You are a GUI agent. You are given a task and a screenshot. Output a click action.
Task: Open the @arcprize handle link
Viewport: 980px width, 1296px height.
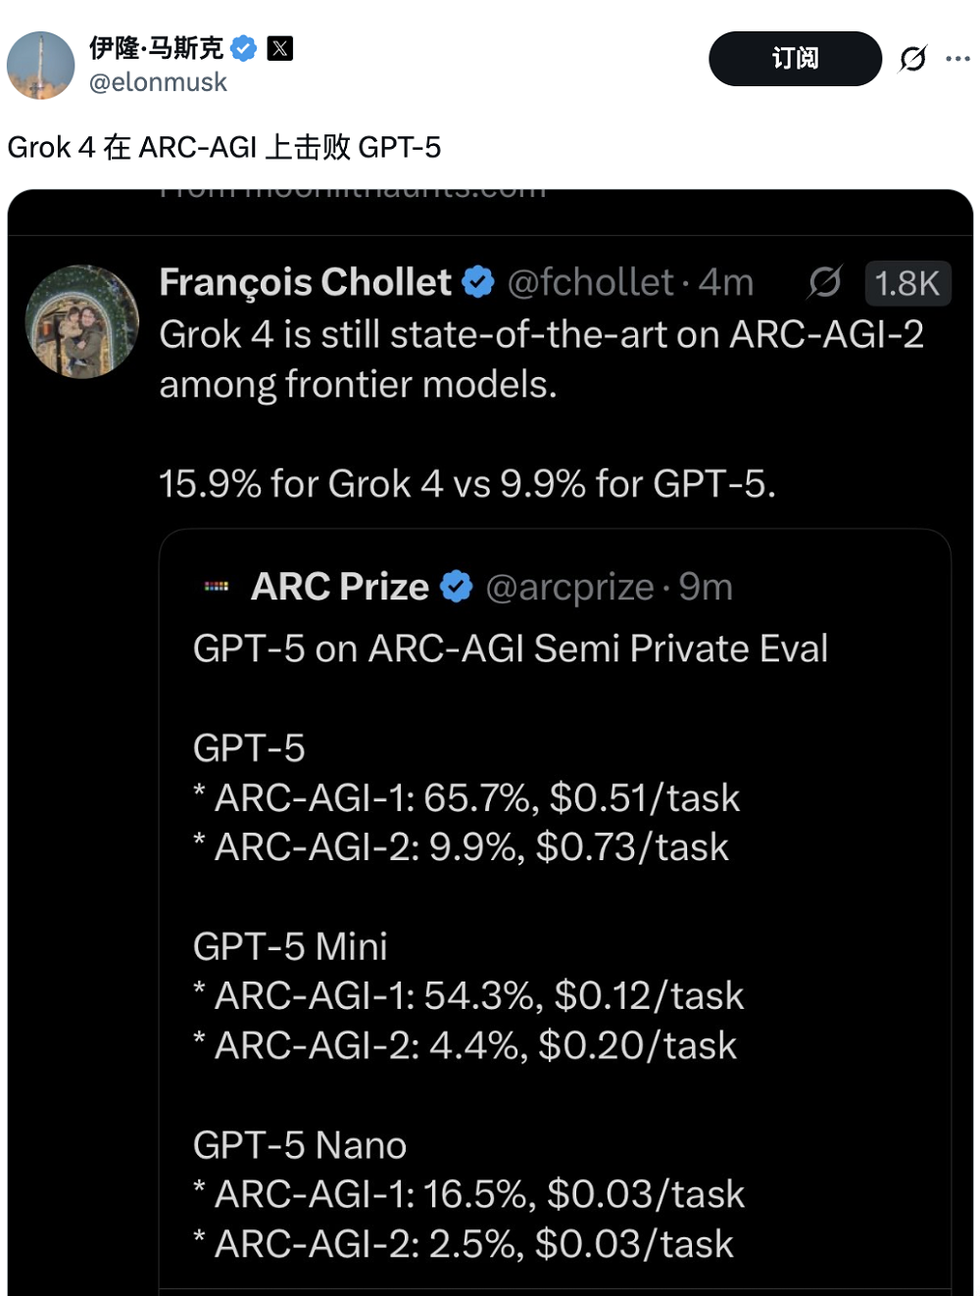coord(569,587)
